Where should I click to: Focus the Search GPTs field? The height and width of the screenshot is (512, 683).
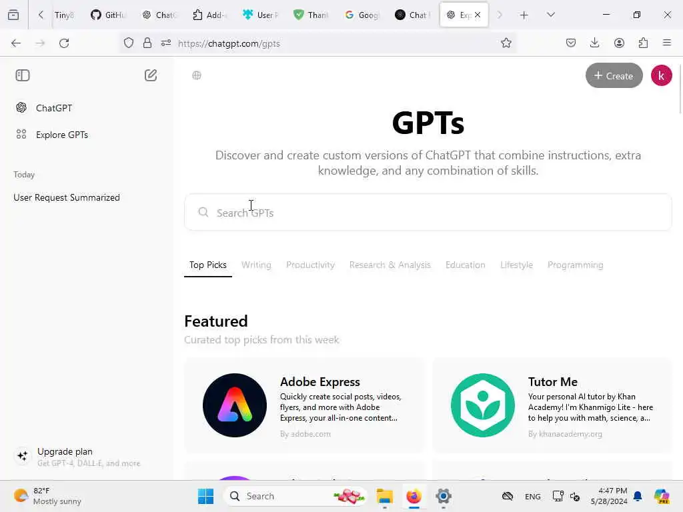click(428, 213)
